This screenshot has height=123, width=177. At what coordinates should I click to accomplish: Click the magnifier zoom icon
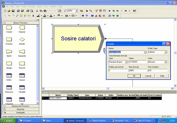(65, 11)
